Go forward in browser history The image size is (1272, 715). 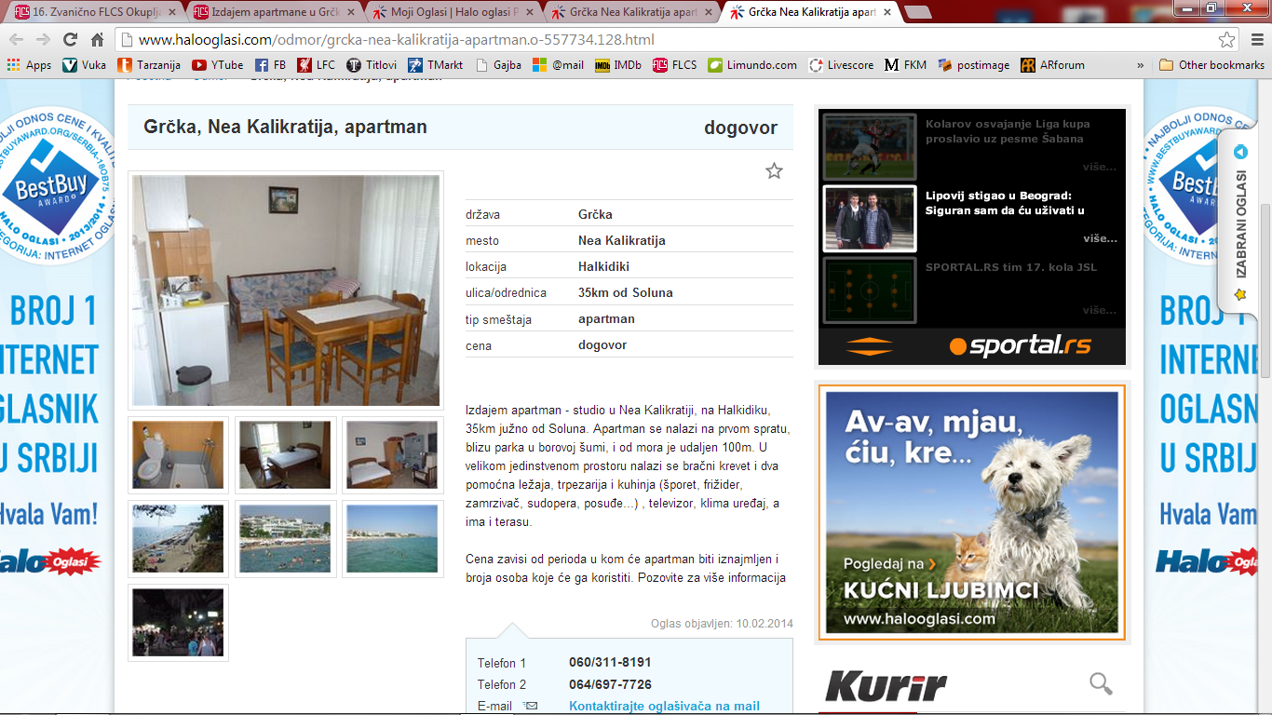click(x=44, y=40)
